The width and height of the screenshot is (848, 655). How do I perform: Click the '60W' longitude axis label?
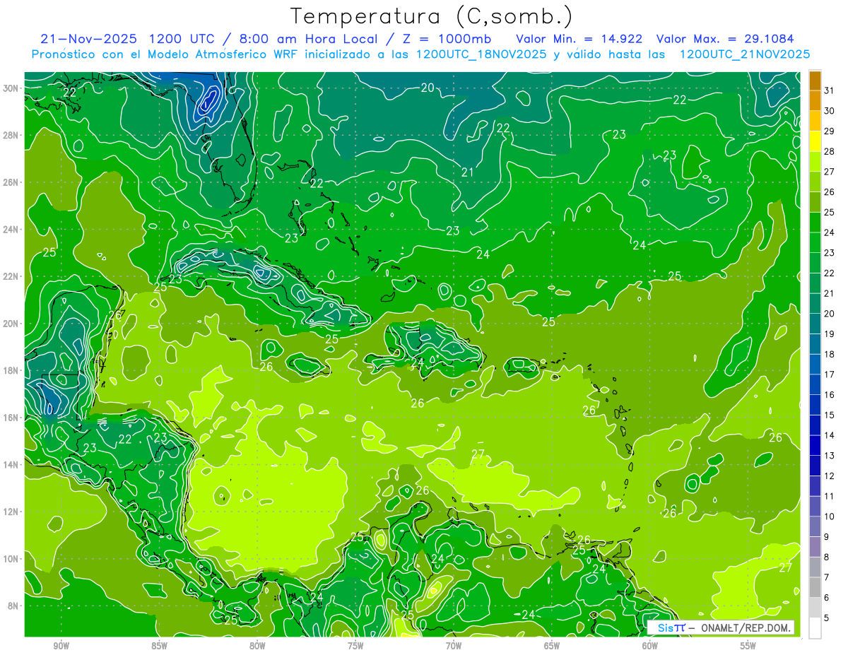[650, 646]
